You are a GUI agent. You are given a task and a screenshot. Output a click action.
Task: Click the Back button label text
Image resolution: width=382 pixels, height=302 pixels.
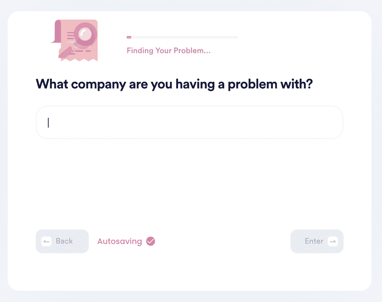point(64,241)
